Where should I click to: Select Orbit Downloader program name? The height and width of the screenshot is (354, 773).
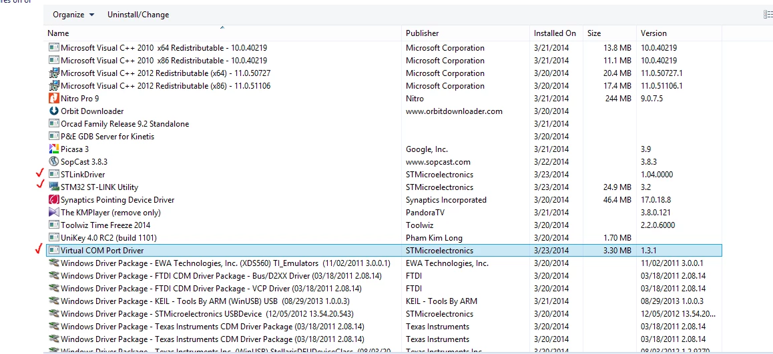click(92, 111)
